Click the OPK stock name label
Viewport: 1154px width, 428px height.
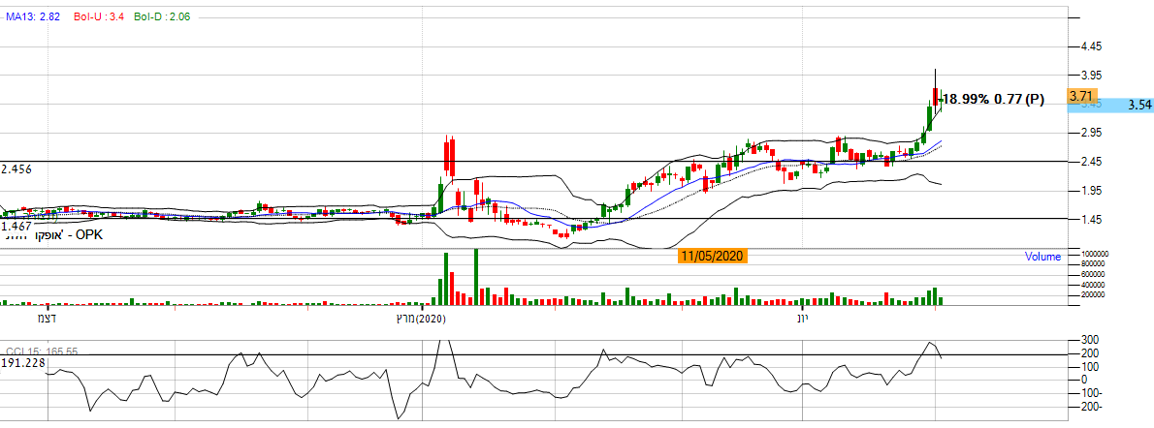[57, 235]
